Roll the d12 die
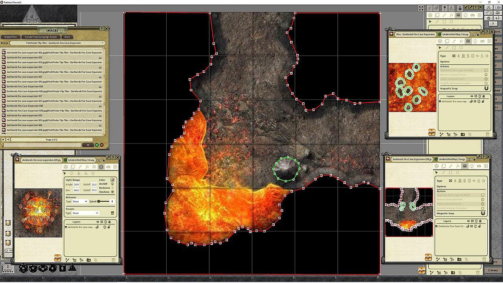The image size is (503, 283). [x=33, y=268]
